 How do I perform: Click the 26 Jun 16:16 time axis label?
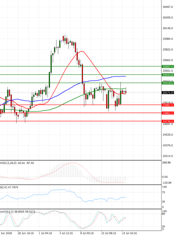26,233
